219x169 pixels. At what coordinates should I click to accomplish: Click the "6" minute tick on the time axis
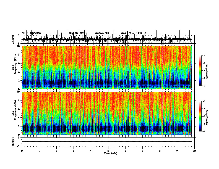point(126,151)
